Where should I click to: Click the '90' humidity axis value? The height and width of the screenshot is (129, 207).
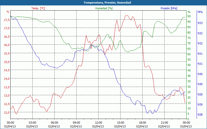(189, 22)
